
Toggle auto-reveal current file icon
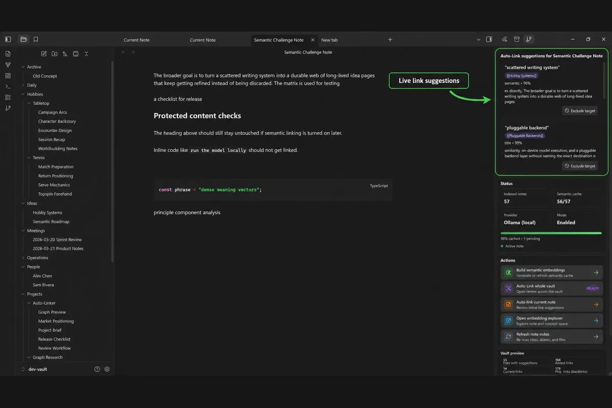point(75,54)
